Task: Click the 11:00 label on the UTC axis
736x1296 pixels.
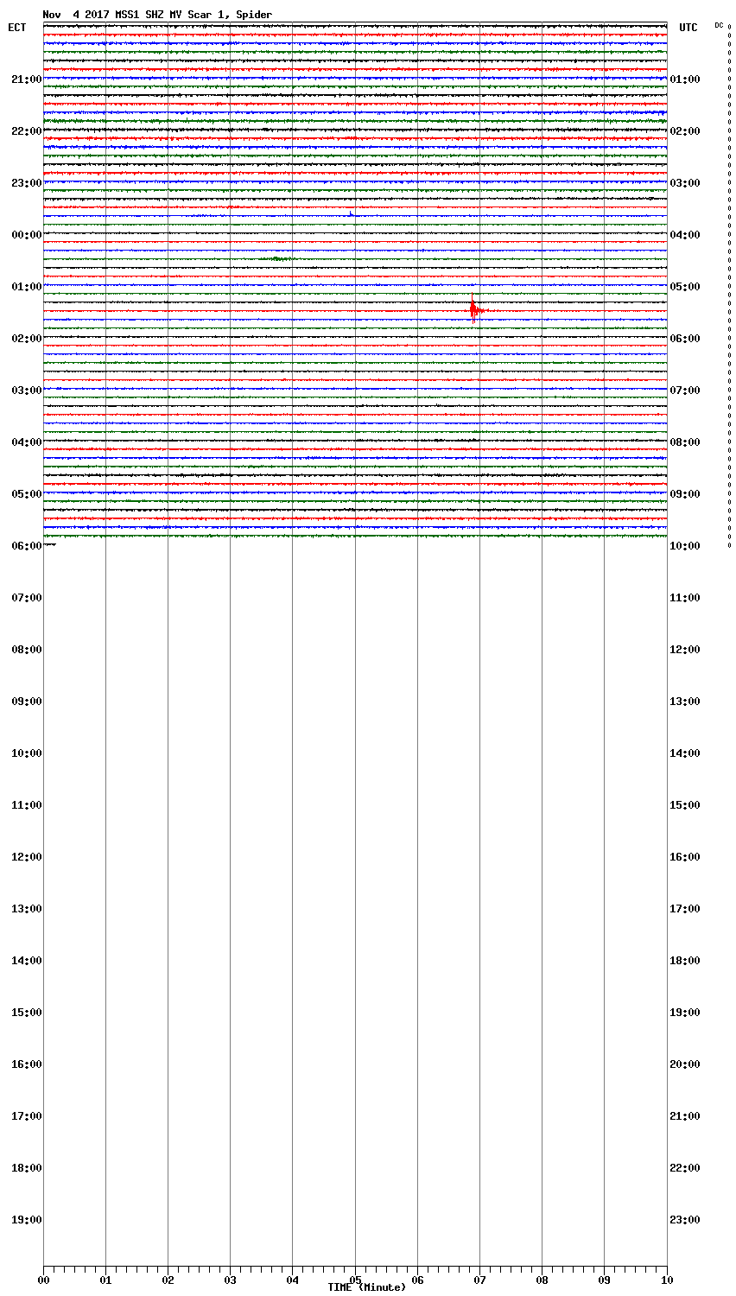Action: coord(685,598)
